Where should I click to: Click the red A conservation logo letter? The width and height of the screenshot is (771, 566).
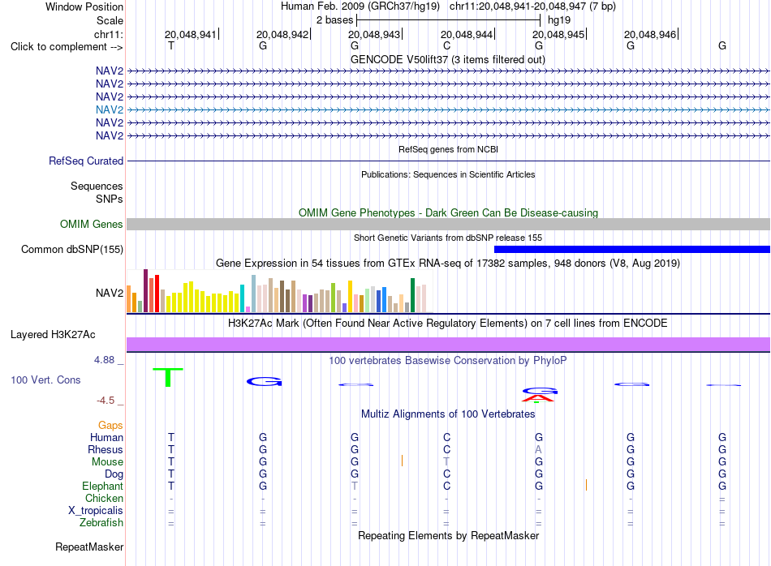tap(538, 398)
